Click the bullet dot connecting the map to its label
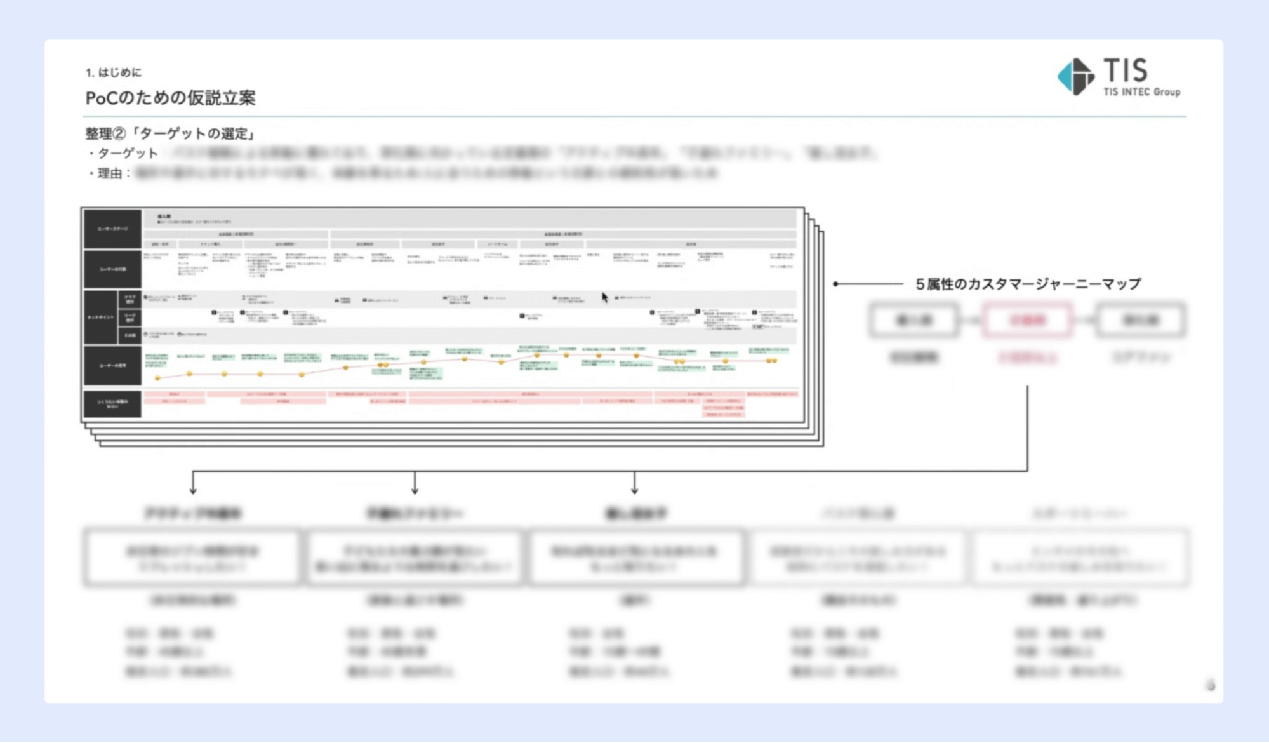This screenshot has width=1269, height=743. pos(836,284)
